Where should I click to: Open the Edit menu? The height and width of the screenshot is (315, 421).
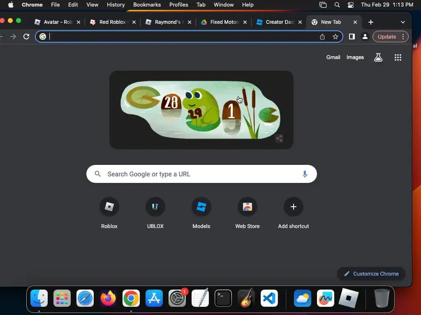[73, 5]
